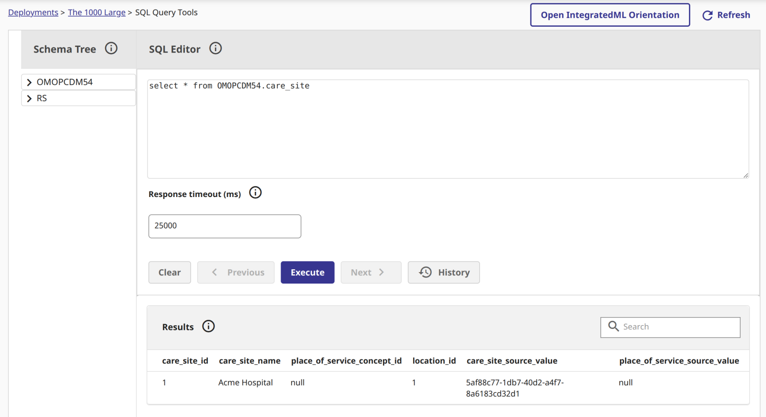Open the Deployments breadcrumb link
The width and height of the screenshot is (766, 417).
tap(33, 12)
